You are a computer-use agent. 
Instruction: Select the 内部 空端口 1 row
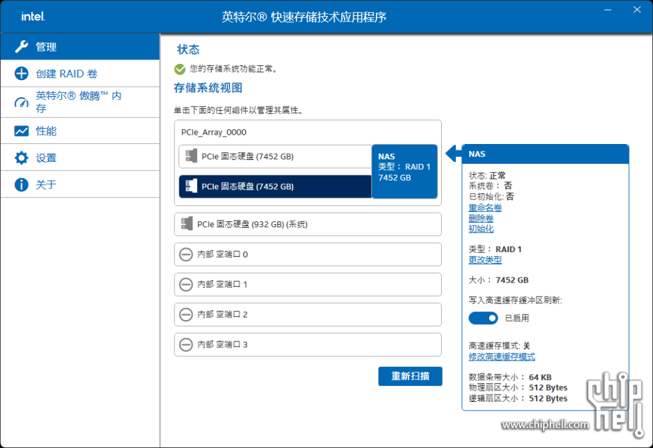pos(308,284)
